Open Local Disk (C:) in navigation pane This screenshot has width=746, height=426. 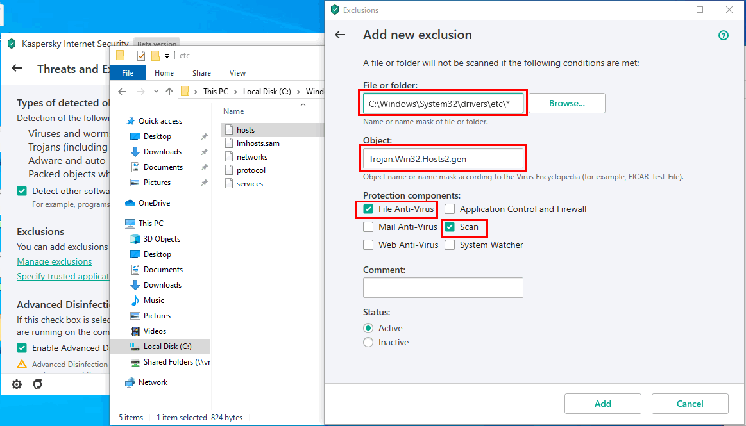167,346
